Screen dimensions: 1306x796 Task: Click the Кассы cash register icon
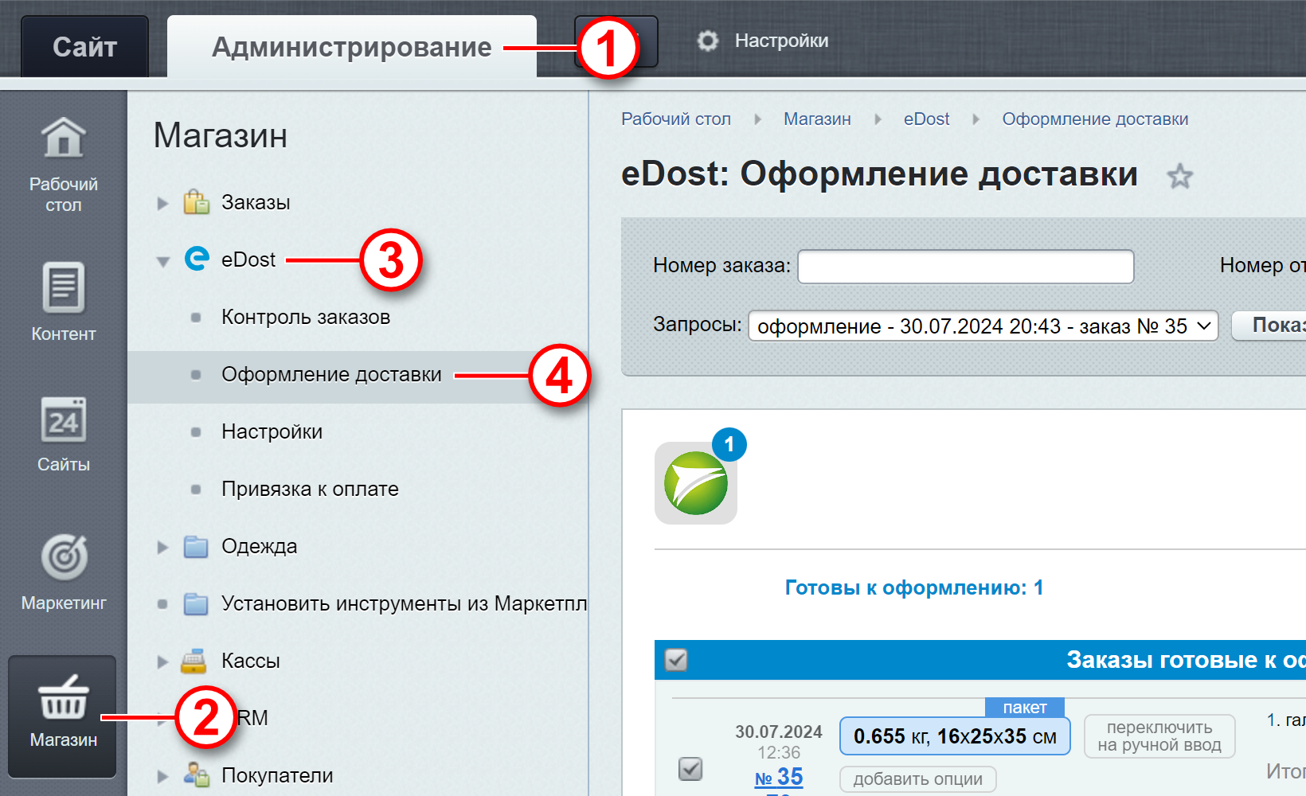click(194, 661)
